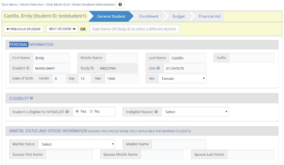Select Yes for NPSAS:20 eligibility
Screen dimensions: 284x165
(77, 111)
